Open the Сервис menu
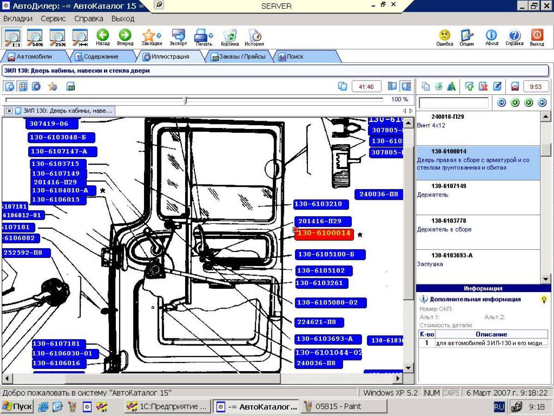Image resolution: width=554 pixels, height=416 pixels. click(x=53, y=19)
